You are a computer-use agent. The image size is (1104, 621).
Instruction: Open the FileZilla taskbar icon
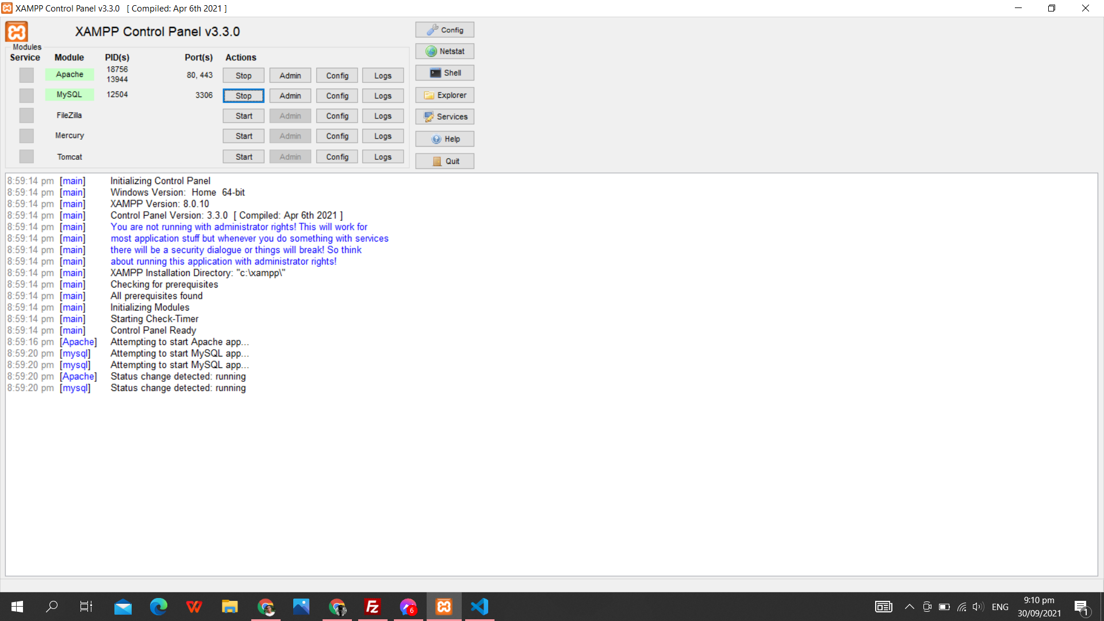pyautogui.click(x=373, y=607)
